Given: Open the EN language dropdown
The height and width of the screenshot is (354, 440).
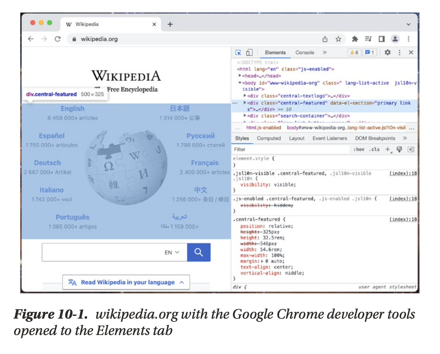Looking at the screenshot, I should 172,252.
